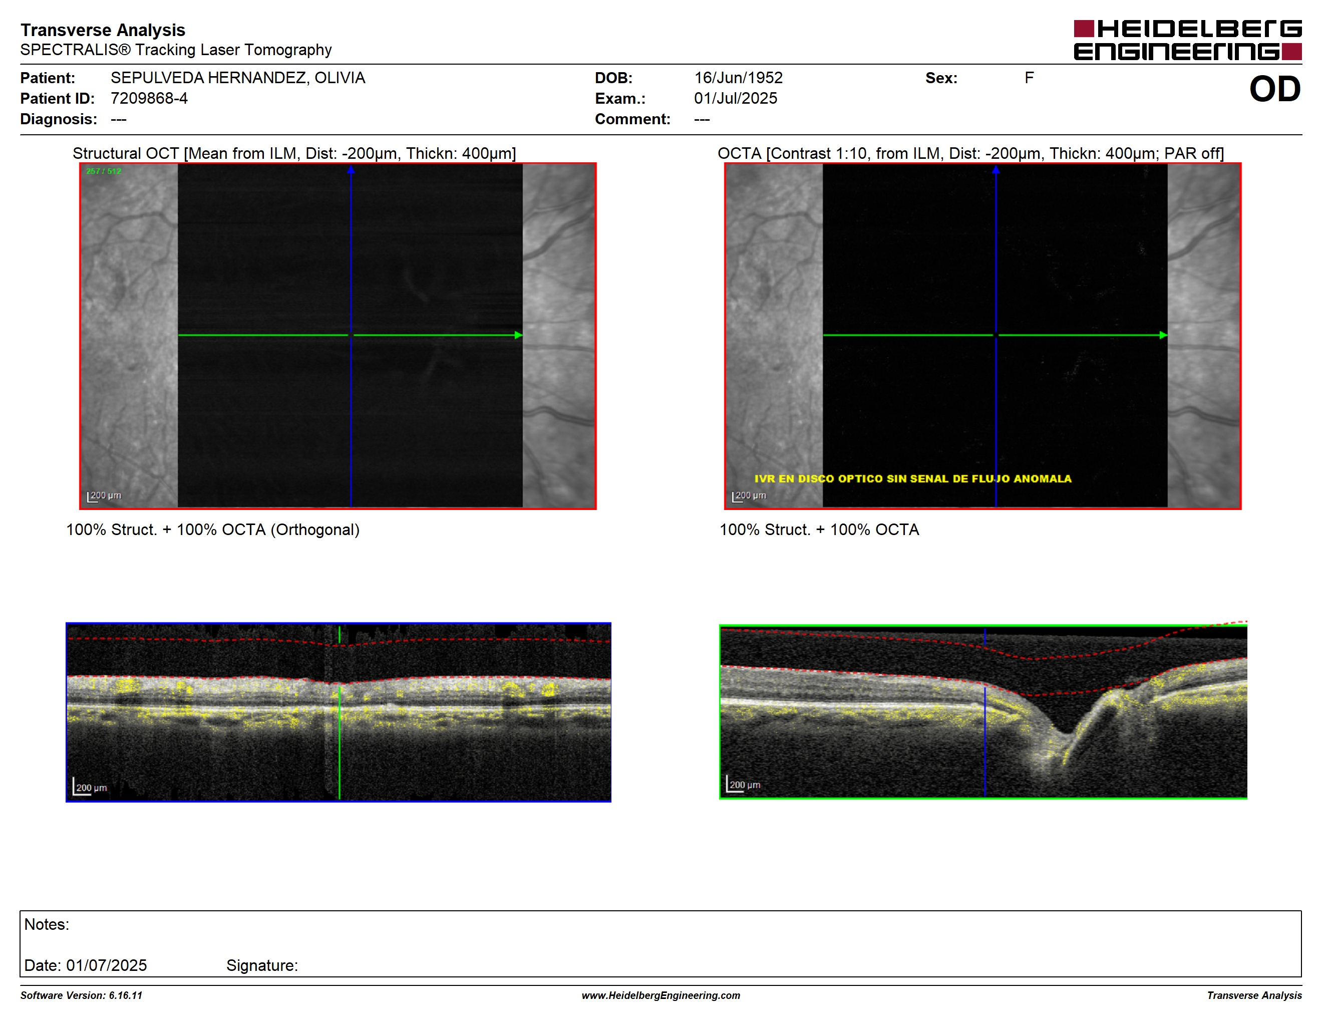Click the green 257 / 512 slice counter
Screen dimensions: 1322x1022
pos(104,171)
